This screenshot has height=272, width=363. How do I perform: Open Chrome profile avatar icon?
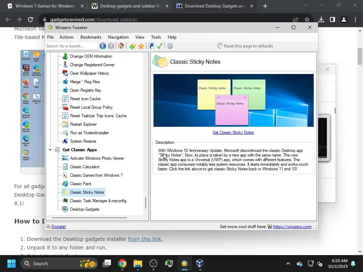pyautogui.click(x=344, y=20)
